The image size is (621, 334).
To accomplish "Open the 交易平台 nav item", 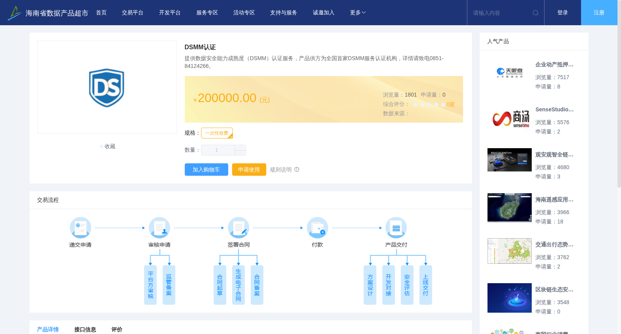I will [133, 13].
